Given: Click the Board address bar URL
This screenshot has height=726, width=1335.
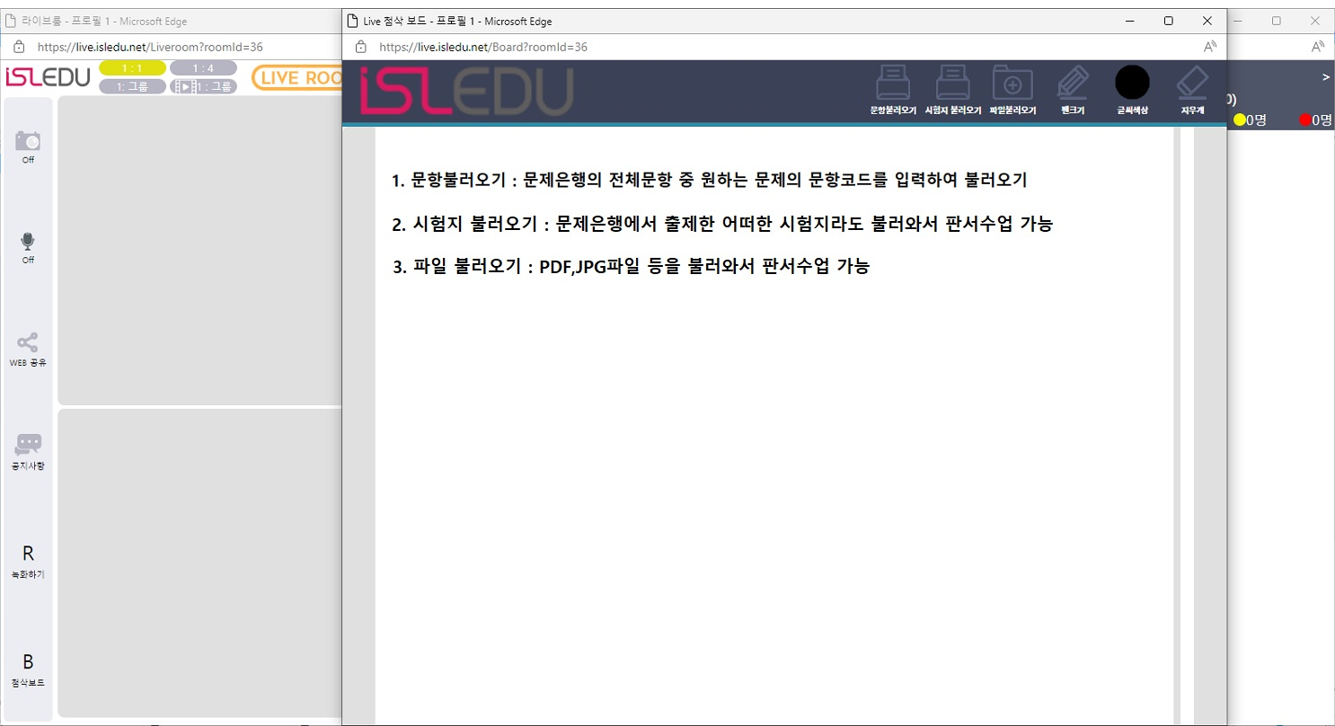Looking at the screenshot, I should [483, 47].
